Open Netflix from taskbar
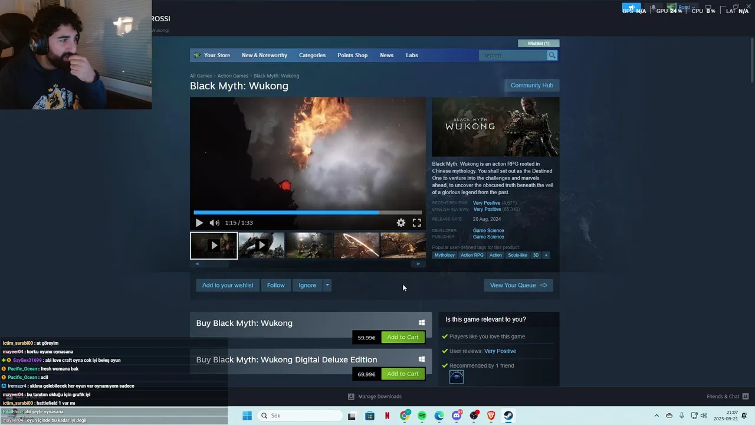Image resolution: width=755 pixels, height=425 pixels. tap(387, 416)
